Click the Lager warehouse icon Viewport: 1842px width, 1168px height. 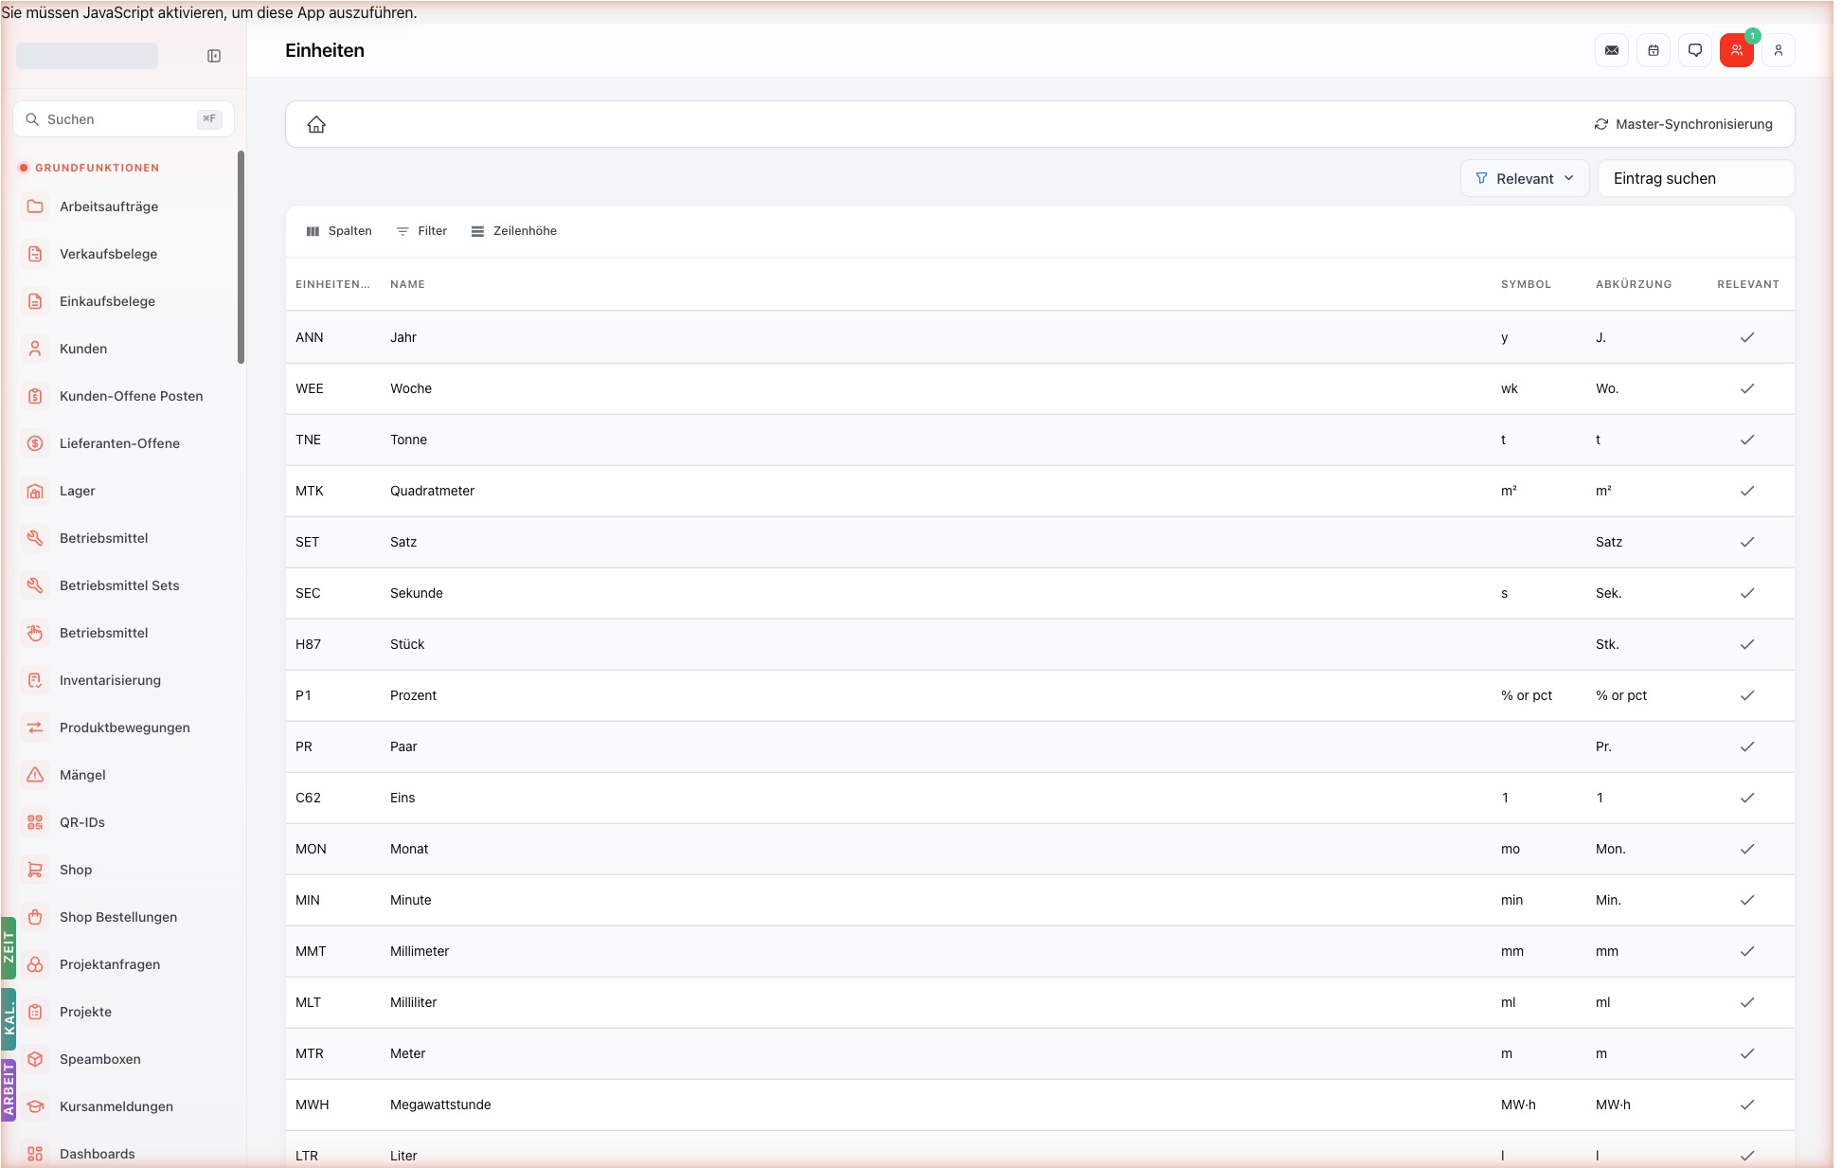35,491
